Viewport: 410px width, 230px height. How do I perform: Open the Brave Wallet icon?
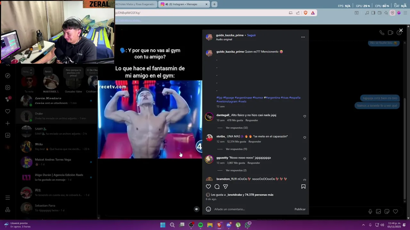[x=380, y=13]
